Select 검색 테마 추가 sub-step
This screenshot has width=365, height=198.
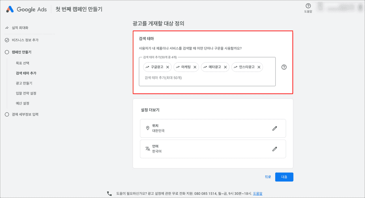tap(26, 73)
